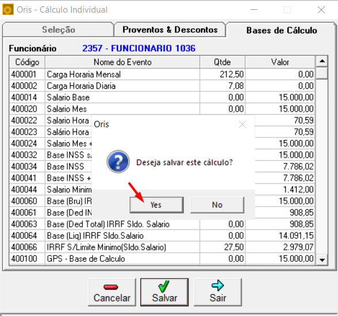The image size is (338, 316).
Task: Click the scrollbar up arrow
Action: (322, 61)
